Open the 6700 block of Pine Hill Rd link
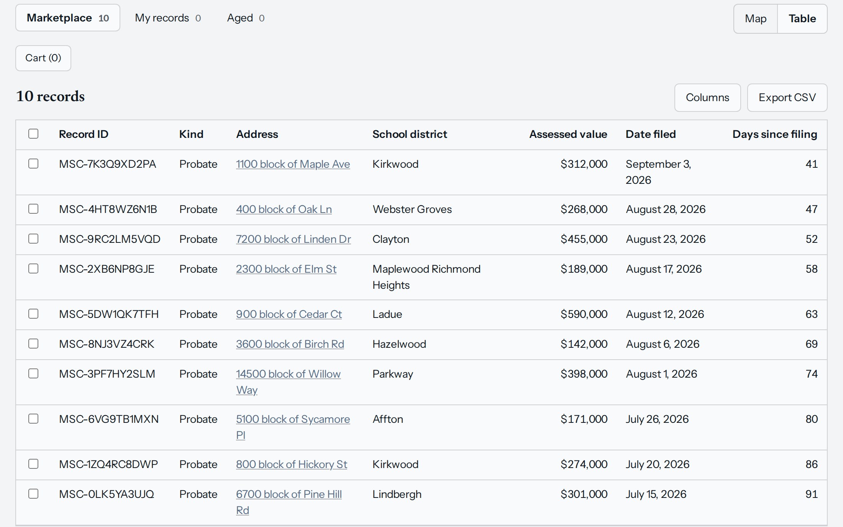The image size is (843, 527). (289, 502)
